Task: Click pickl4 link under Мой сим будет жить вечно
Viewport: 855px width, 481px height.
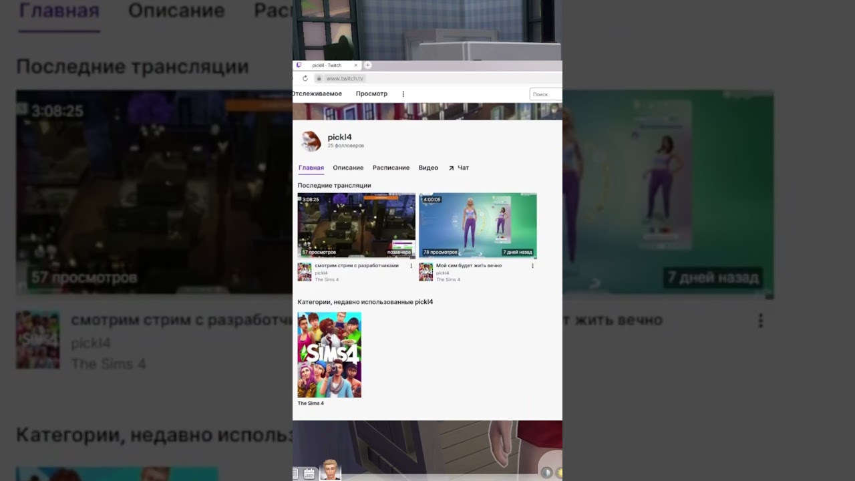Action: coord(443,273)
